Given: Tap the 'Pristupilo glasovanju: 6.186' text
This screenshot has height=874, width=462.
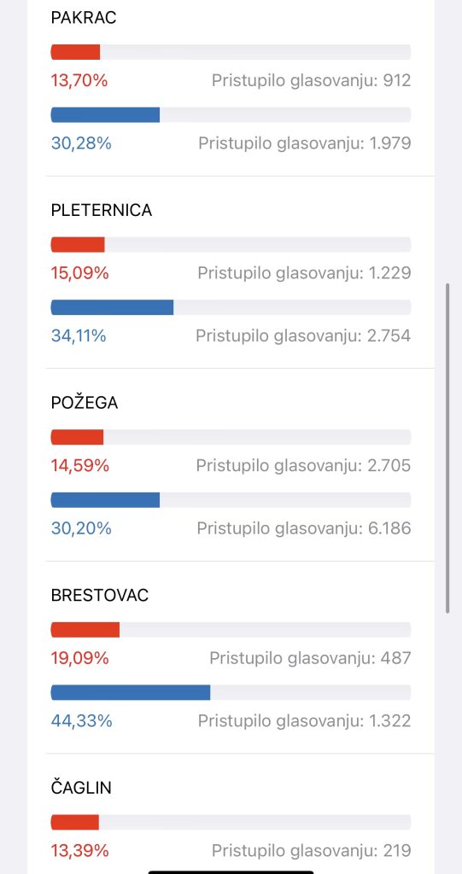Looking at the screenshot, I should pyautogui.click(x=304, y=528).
